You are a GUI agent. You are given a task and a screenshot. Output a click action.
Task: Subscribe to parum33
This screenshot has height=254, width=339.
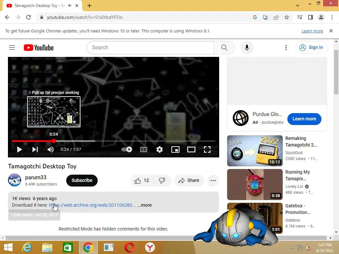tap(82, 180)
